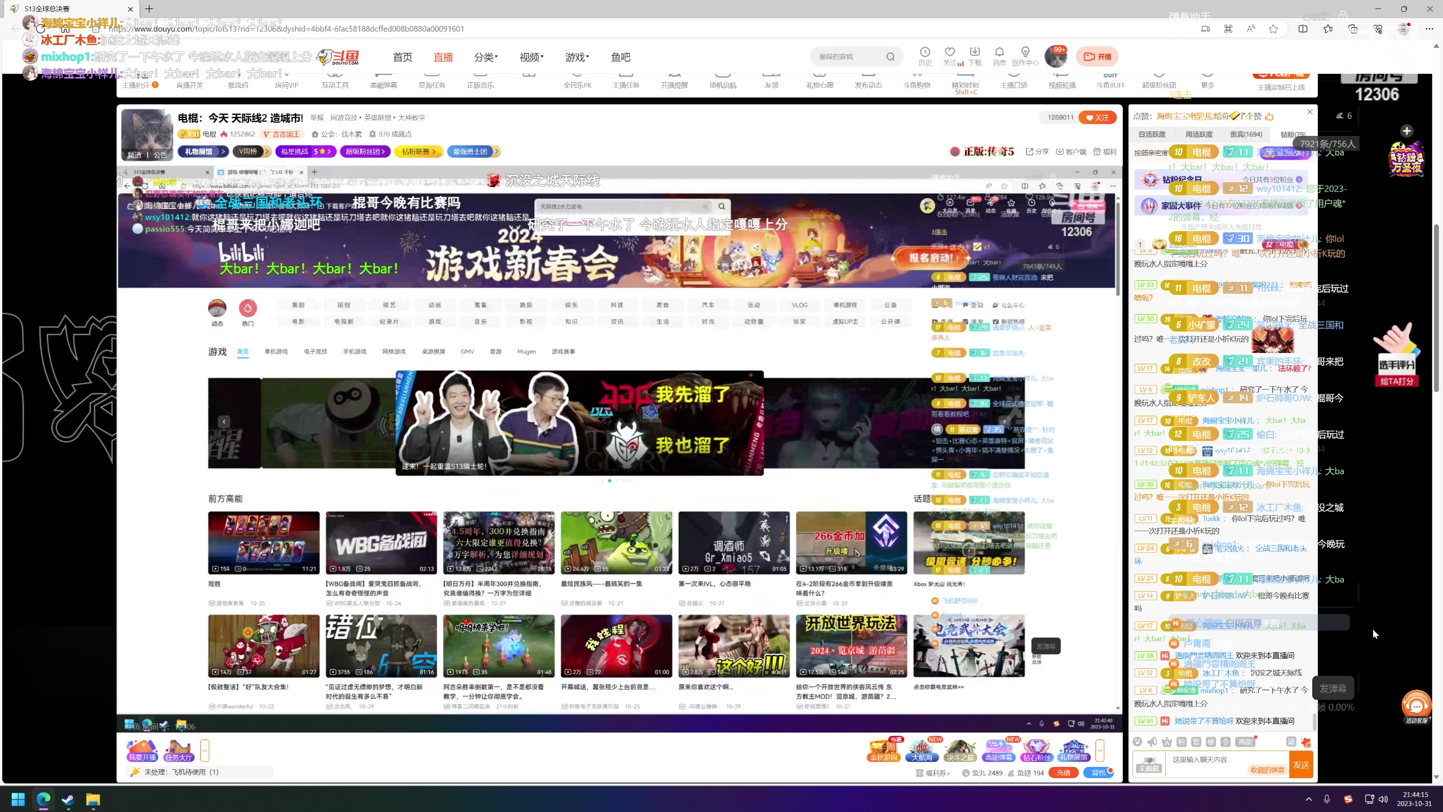Image resolution: width=1443 pixels, height=812 pixels.
Task: Open the 视频 dropdown menu
Action: (532, 57)
